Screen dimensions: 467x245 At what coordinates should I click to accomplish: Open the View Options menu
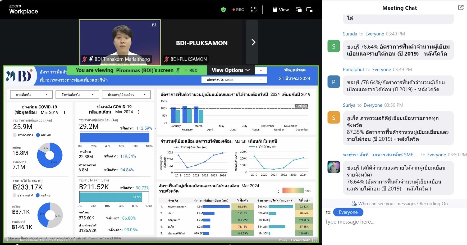pyautogui.click(x=231, y=70)
